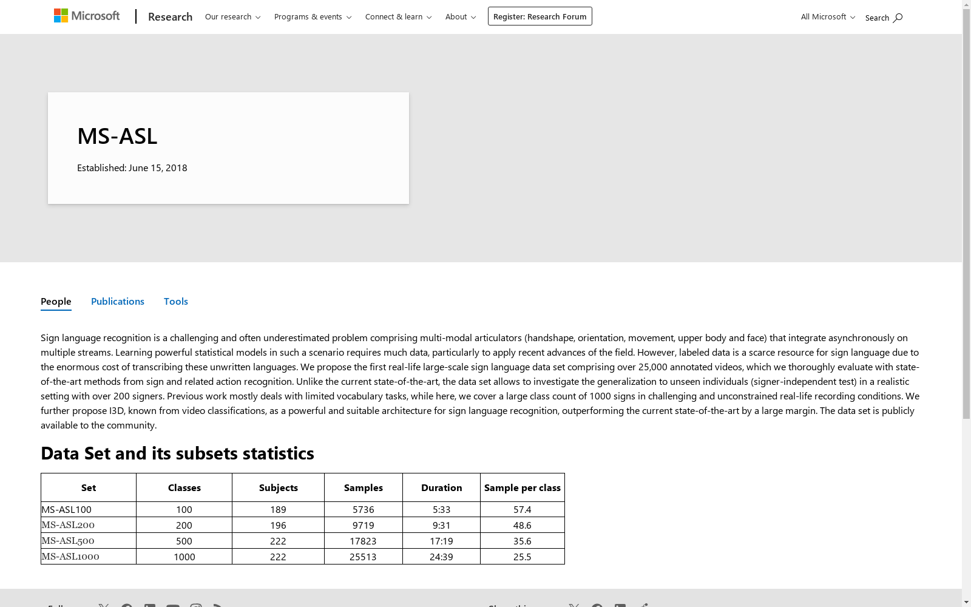Click the Established: June 15, 2018 text
Image resolution: width=971 pixels, height=607 pixels.
point(132,168)
